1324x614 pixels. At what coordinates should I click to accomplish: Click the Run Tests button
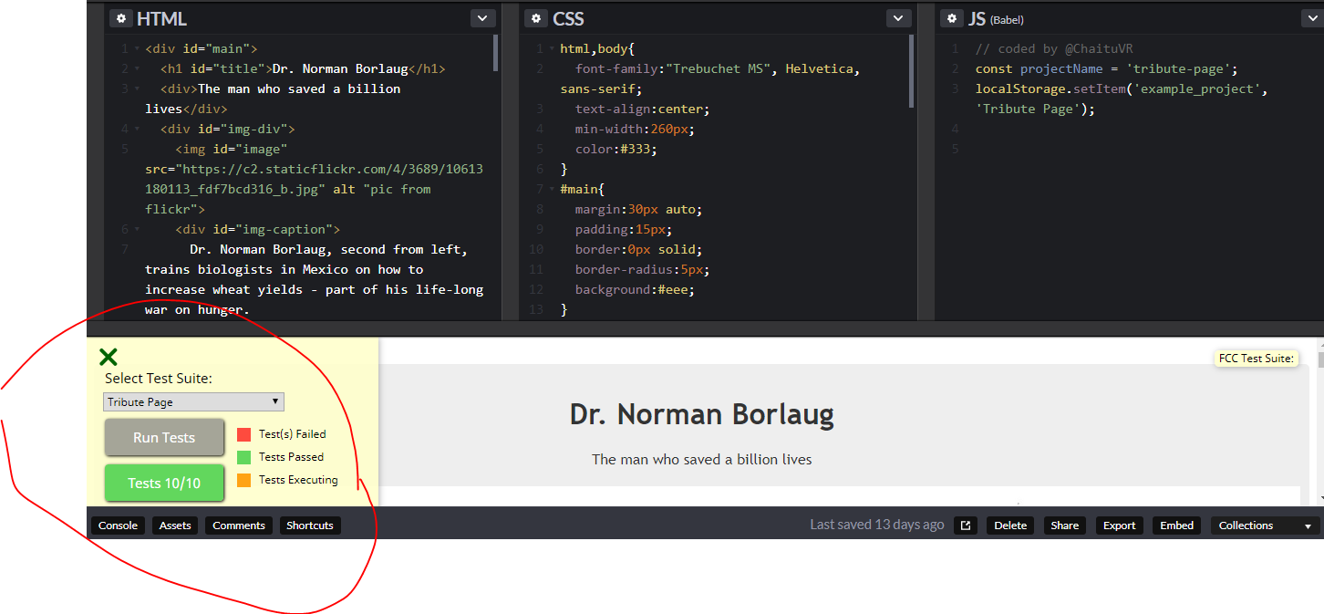click(164, 438)
